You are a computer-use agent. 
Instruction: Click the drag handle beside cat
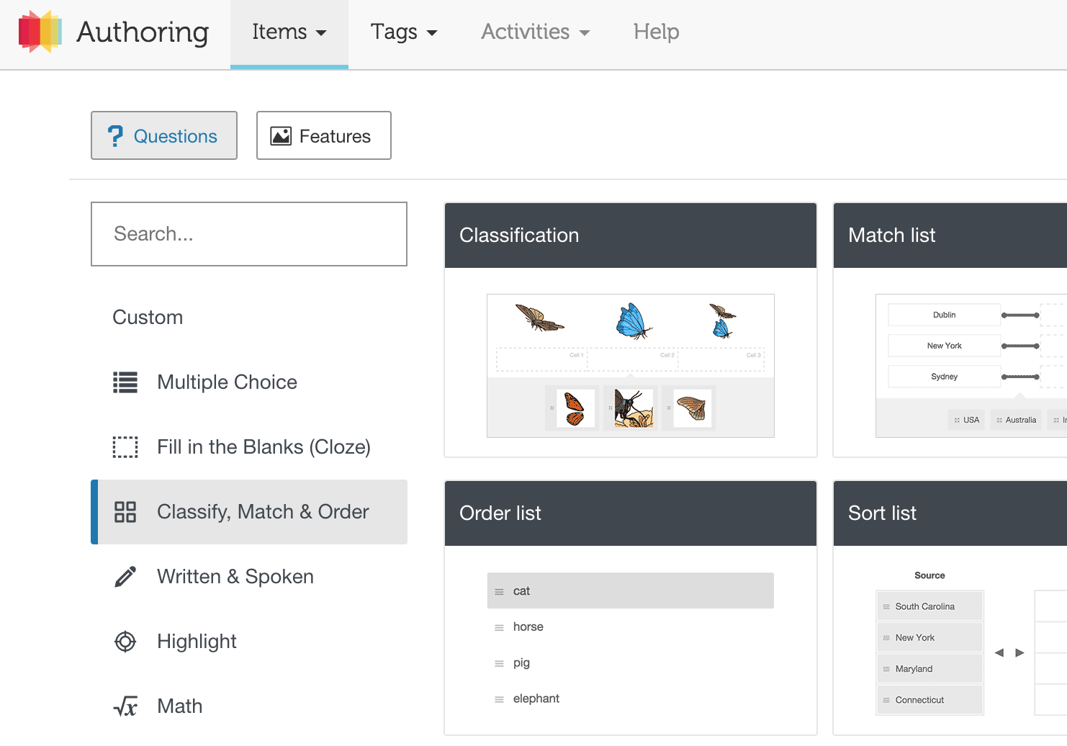[x=499, y=592]
